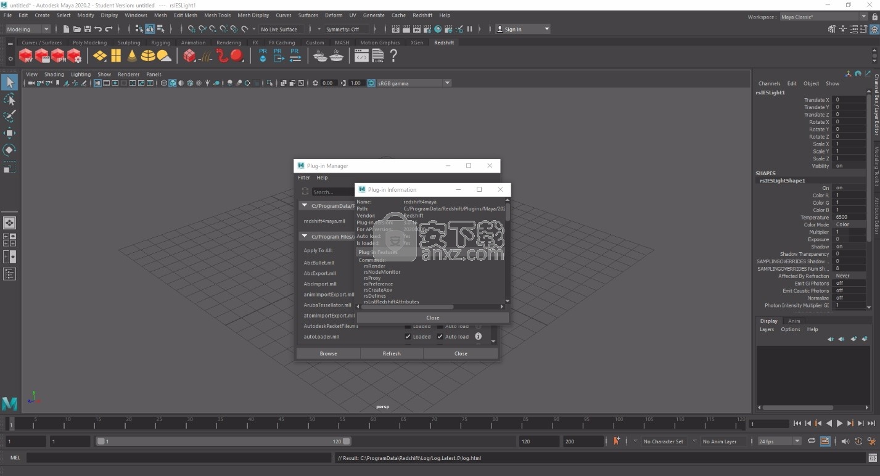Image resolution: width=880 pixels, height=476 pixels.
Task: Toggle loop playback icon beside fps
Action: click(x=812, y=441)
